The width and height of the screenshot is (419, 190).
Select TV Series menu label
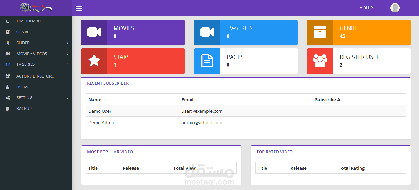pos(26,64)
